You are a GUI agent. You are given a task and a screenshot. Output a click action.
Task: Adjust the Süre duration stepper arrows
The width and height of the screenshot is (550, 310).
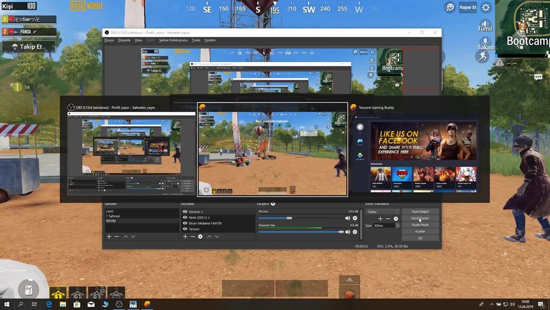[x=397, y=225]
